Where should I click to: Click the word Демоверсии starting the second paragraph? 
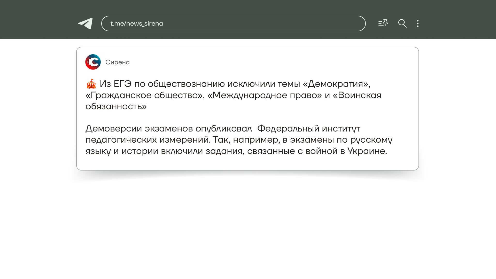tap(114, 129)
